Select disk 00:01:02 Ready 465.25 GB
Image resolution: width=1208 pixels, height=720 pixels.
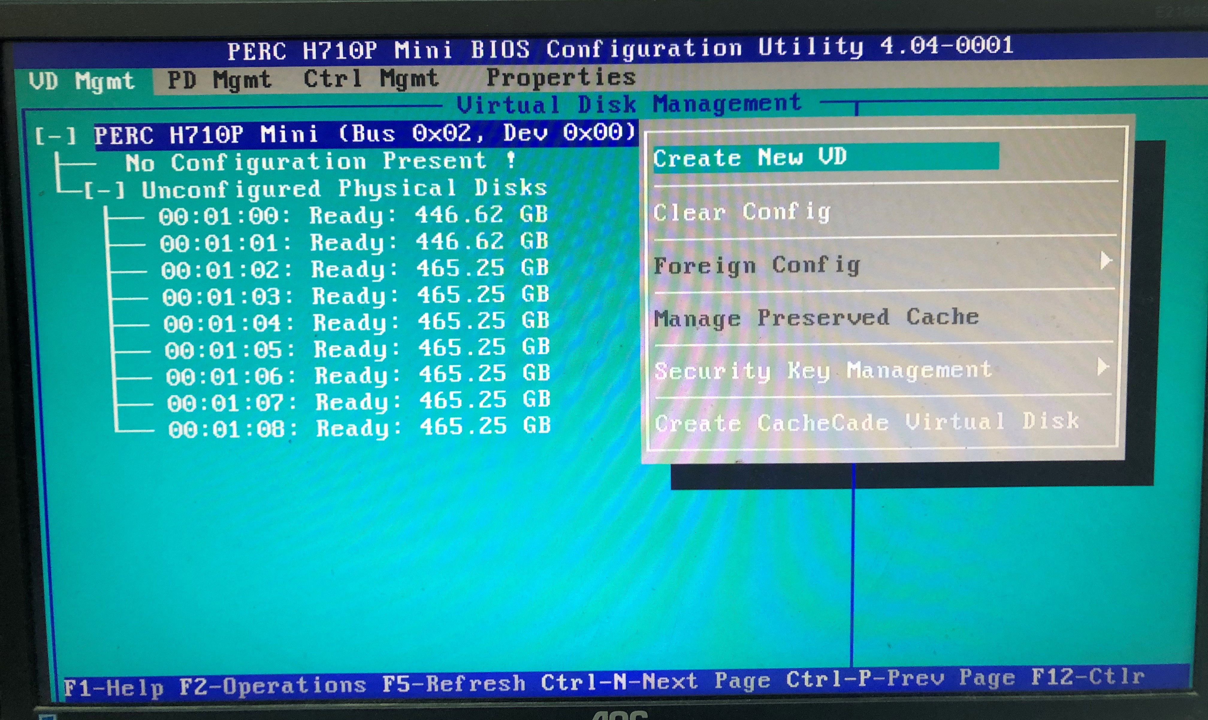coord(355,268)
